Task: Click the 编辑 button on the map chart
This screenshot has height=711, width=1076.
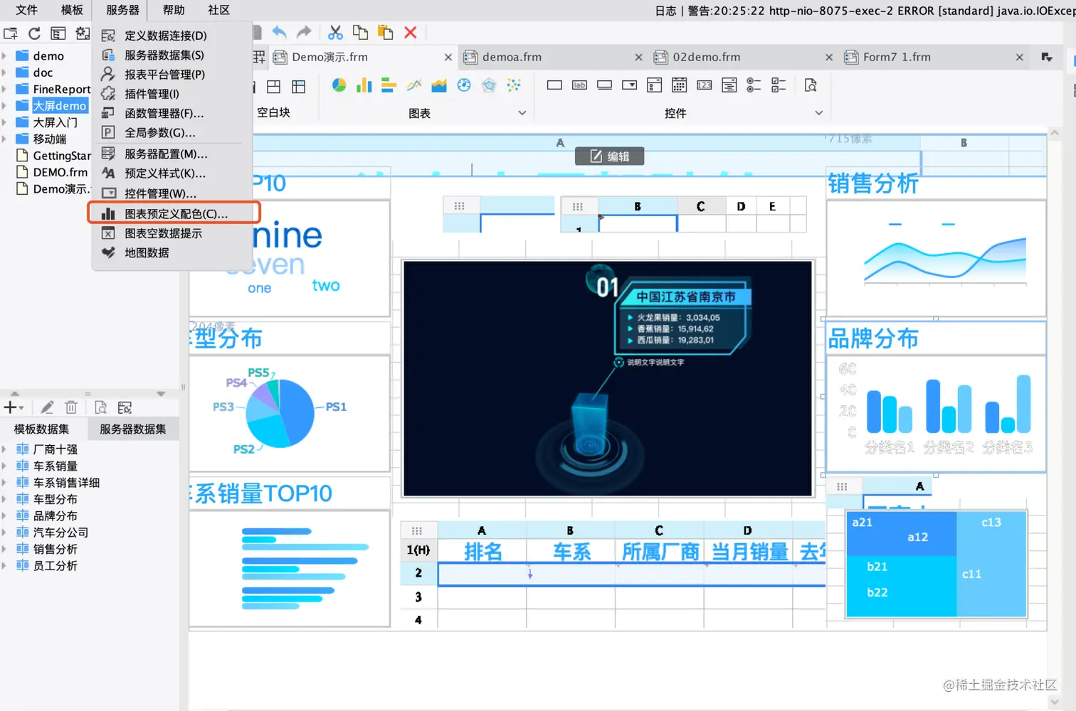Action: coord(609,156)
